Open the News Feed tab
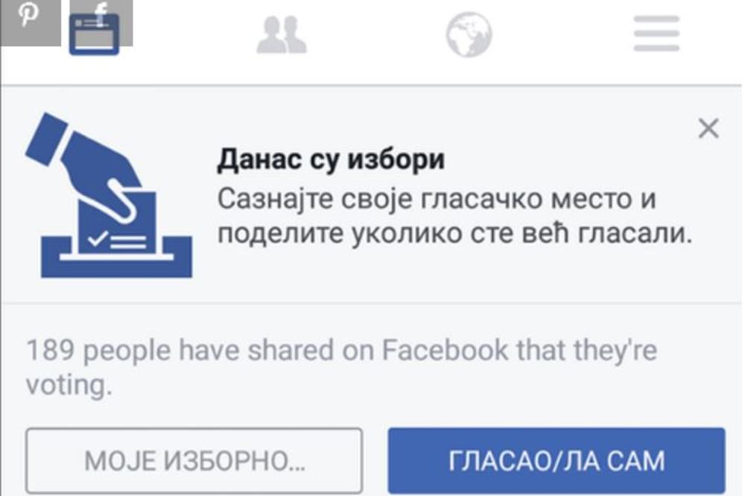 (94, 36)
